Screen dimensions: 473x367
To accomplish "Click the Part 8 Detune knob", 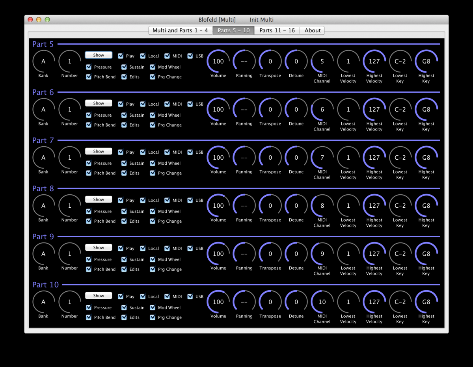I will (296, 206).
